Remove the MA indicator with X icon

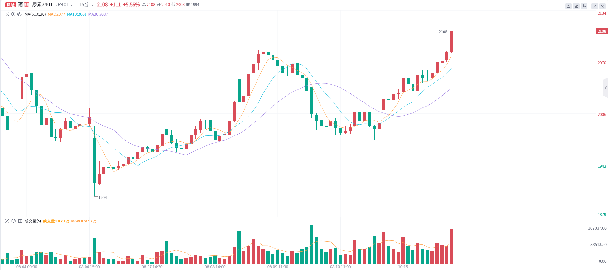[x=8, y=14]
